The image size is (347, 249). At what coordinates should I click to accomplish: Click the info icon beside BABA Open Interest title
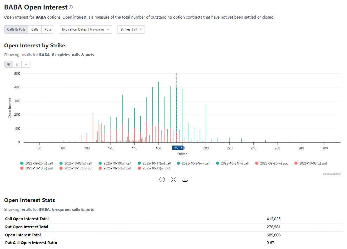pos(71,7)
